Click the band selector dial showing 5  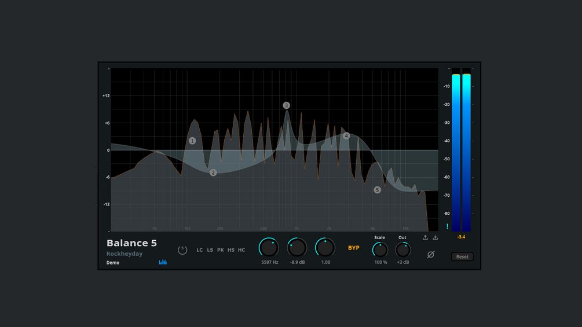(182, 250)
